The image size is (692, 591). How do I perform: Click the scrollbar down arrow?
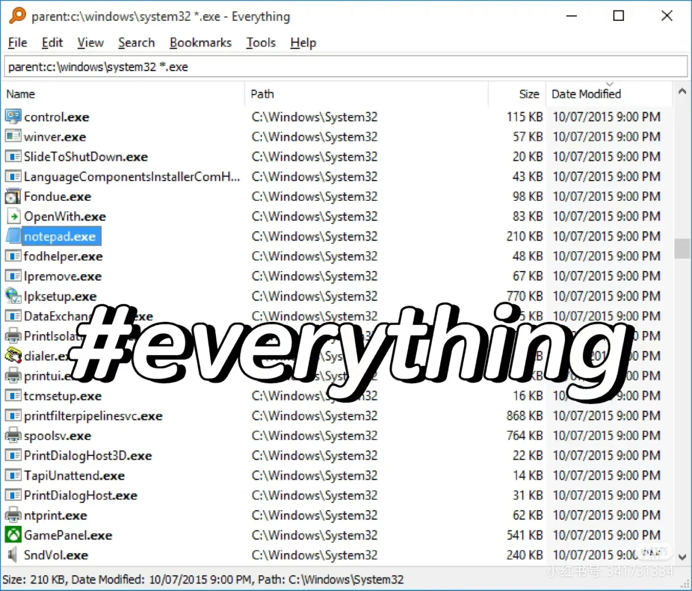point(682,557)
